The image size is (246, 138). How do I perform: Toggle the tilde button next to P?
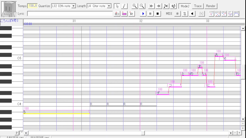point(21,133)
